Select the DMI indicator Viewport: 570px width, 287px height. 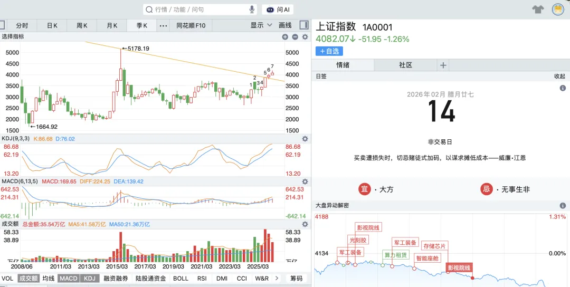coord(222,278)
